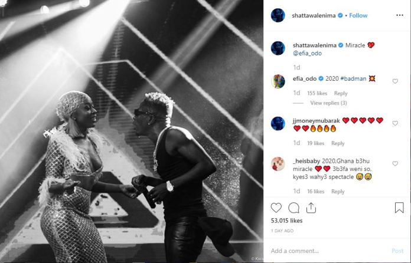Like _heisbaby's comment with the heart
Viewport: 411px width, 263px height.
click(395, 163)
